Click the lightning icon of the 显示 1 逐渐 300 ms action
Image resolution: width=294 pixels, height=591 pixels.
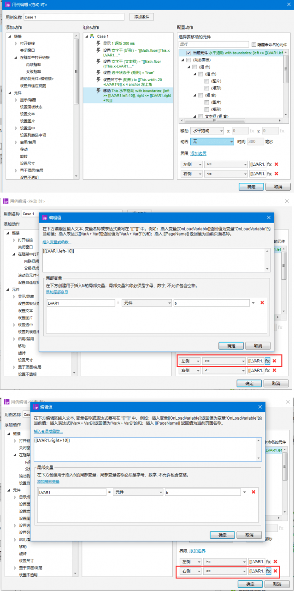[99, 43]
